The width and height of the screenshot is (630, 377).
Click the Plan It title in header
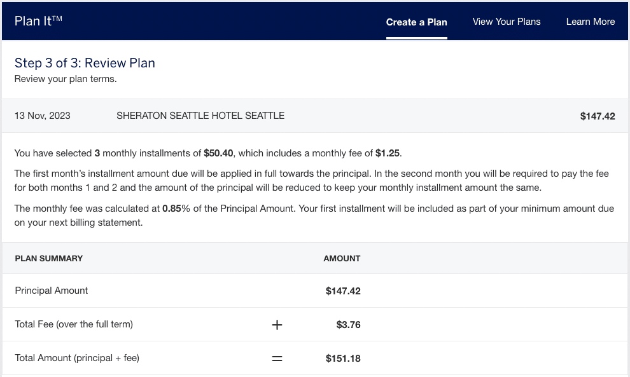tap(38, 21)
